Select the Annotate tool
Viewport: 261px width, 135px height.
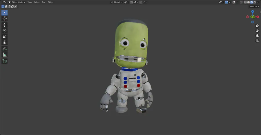pyautogui.click(x=4, y=49)
